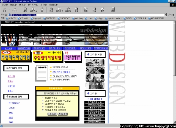Open the 편집(E) menu

(13, 5)
